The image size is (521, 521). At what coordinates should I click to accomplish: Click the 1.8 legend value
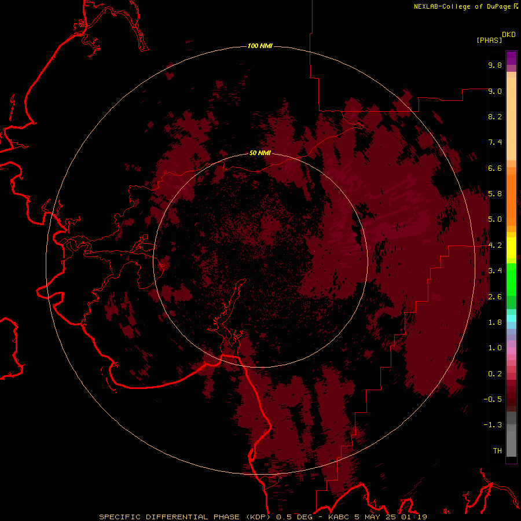[x=495, y=322]
